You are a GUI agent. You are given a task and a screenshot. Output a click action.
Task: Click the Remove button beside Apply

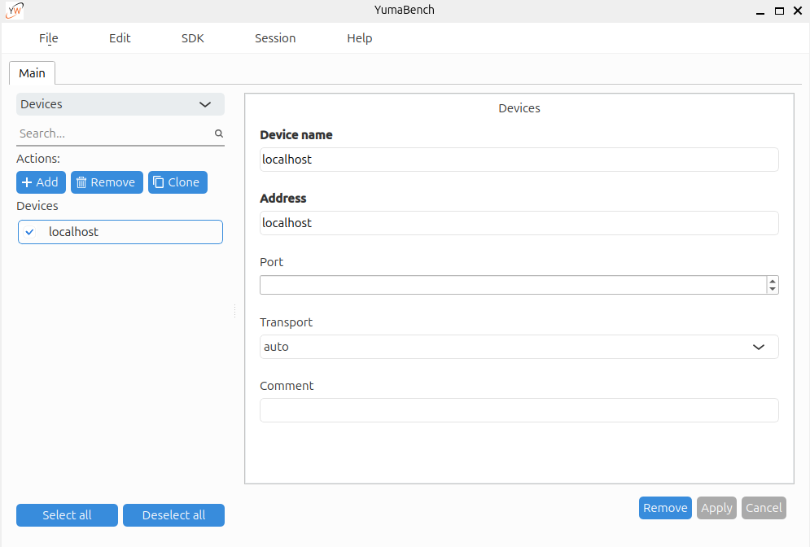[x=665, y=508]
